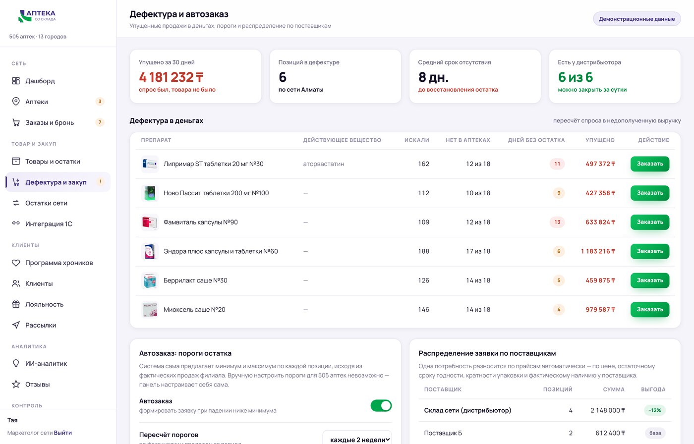Click the link icon for Интеграция 1С
Viewport: 694px width, 444px height.
coord(16,224)
